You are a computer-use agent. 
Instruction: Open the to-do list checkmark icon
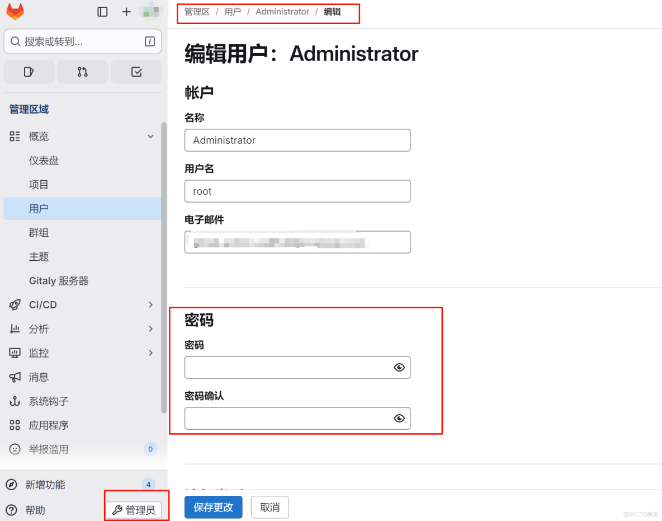click(136, 72)
